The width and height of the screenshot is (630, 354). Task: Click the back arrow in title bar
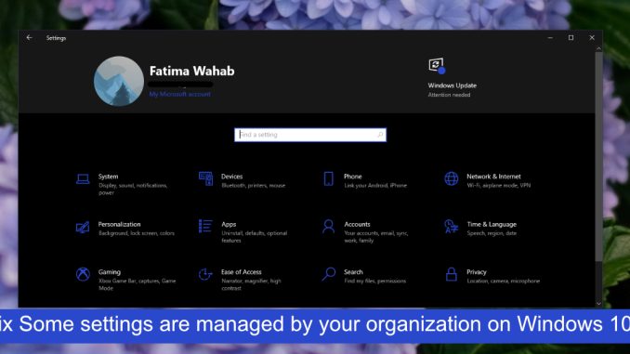[x=30, y=38]
